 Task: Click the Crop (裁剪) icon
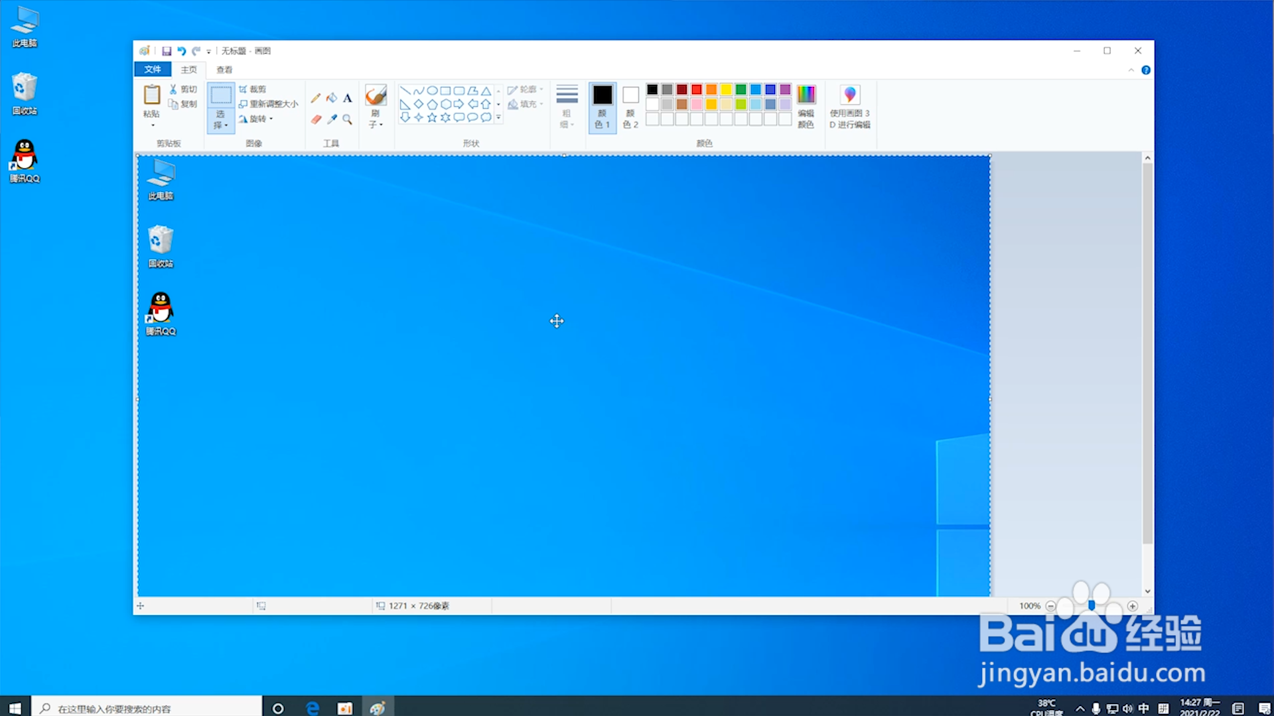[x=243, y=89]
